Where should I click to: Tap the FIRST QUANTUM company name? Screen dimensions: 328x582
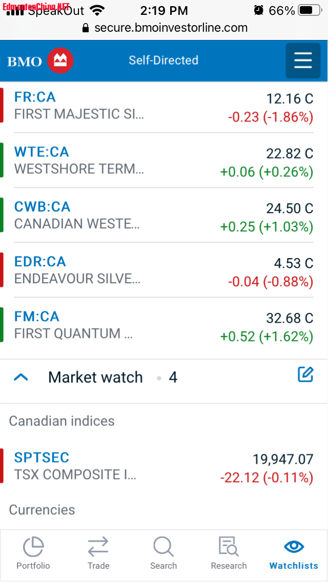pos(74,334)
